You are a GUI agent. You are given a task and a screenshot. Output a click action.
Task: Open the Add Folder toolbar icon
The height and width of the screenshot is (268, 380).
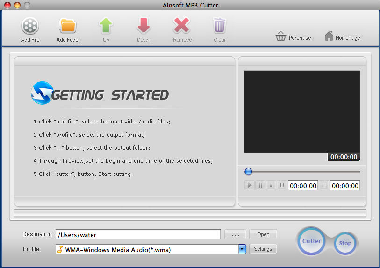68,26
